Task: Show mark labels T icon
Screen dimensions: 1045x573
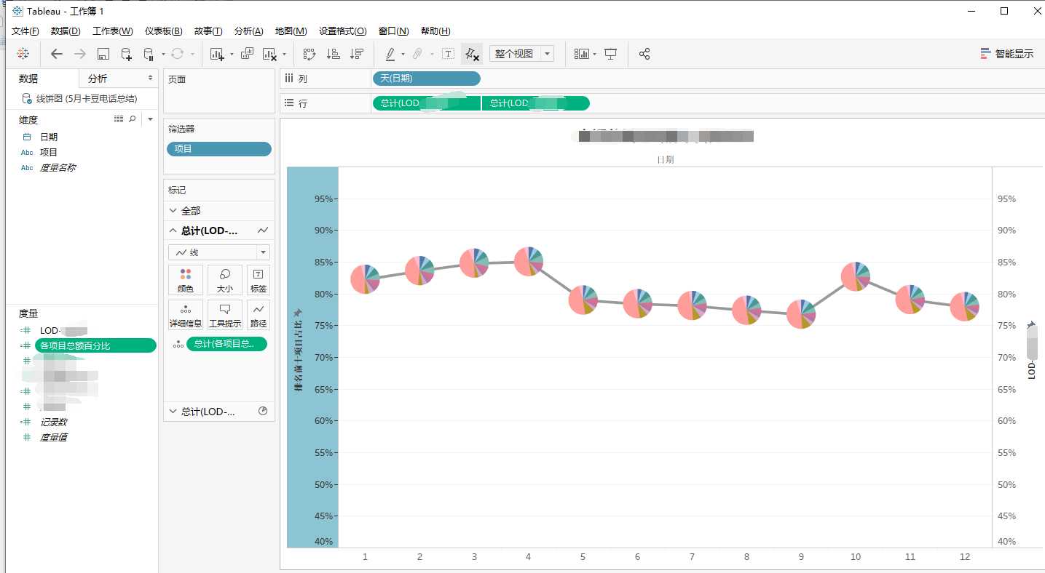Action: coord(449,54)
